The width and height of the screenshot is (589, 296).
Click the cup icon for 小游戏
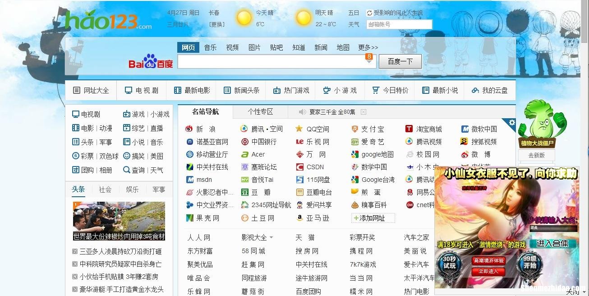(x=327, y=90)
